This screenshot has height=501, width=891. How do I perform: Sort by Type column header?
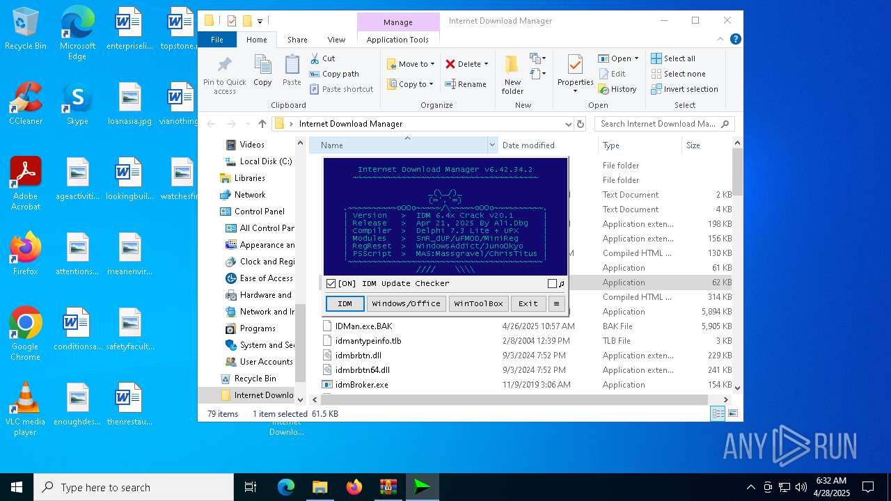click(640, 145)
